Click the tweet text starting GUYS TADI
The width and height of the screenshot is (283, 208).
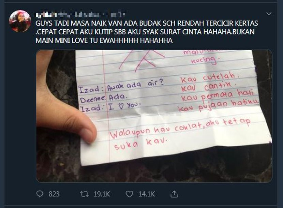[x=147, y=32]
